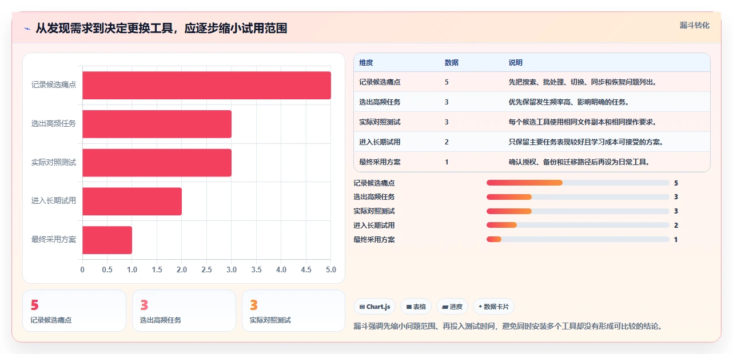Viewport: 733px width, 354px height.
Task: Click the 进入长期试用 label in the progress list
Action: 374,226
